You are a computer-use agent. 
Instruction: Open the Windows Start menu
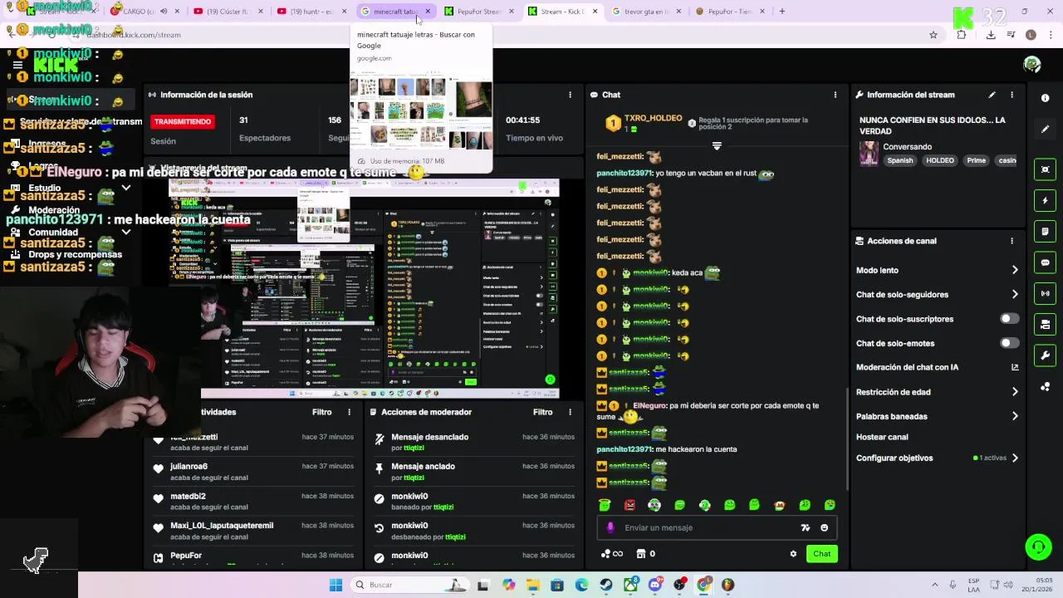pos(336,585)
